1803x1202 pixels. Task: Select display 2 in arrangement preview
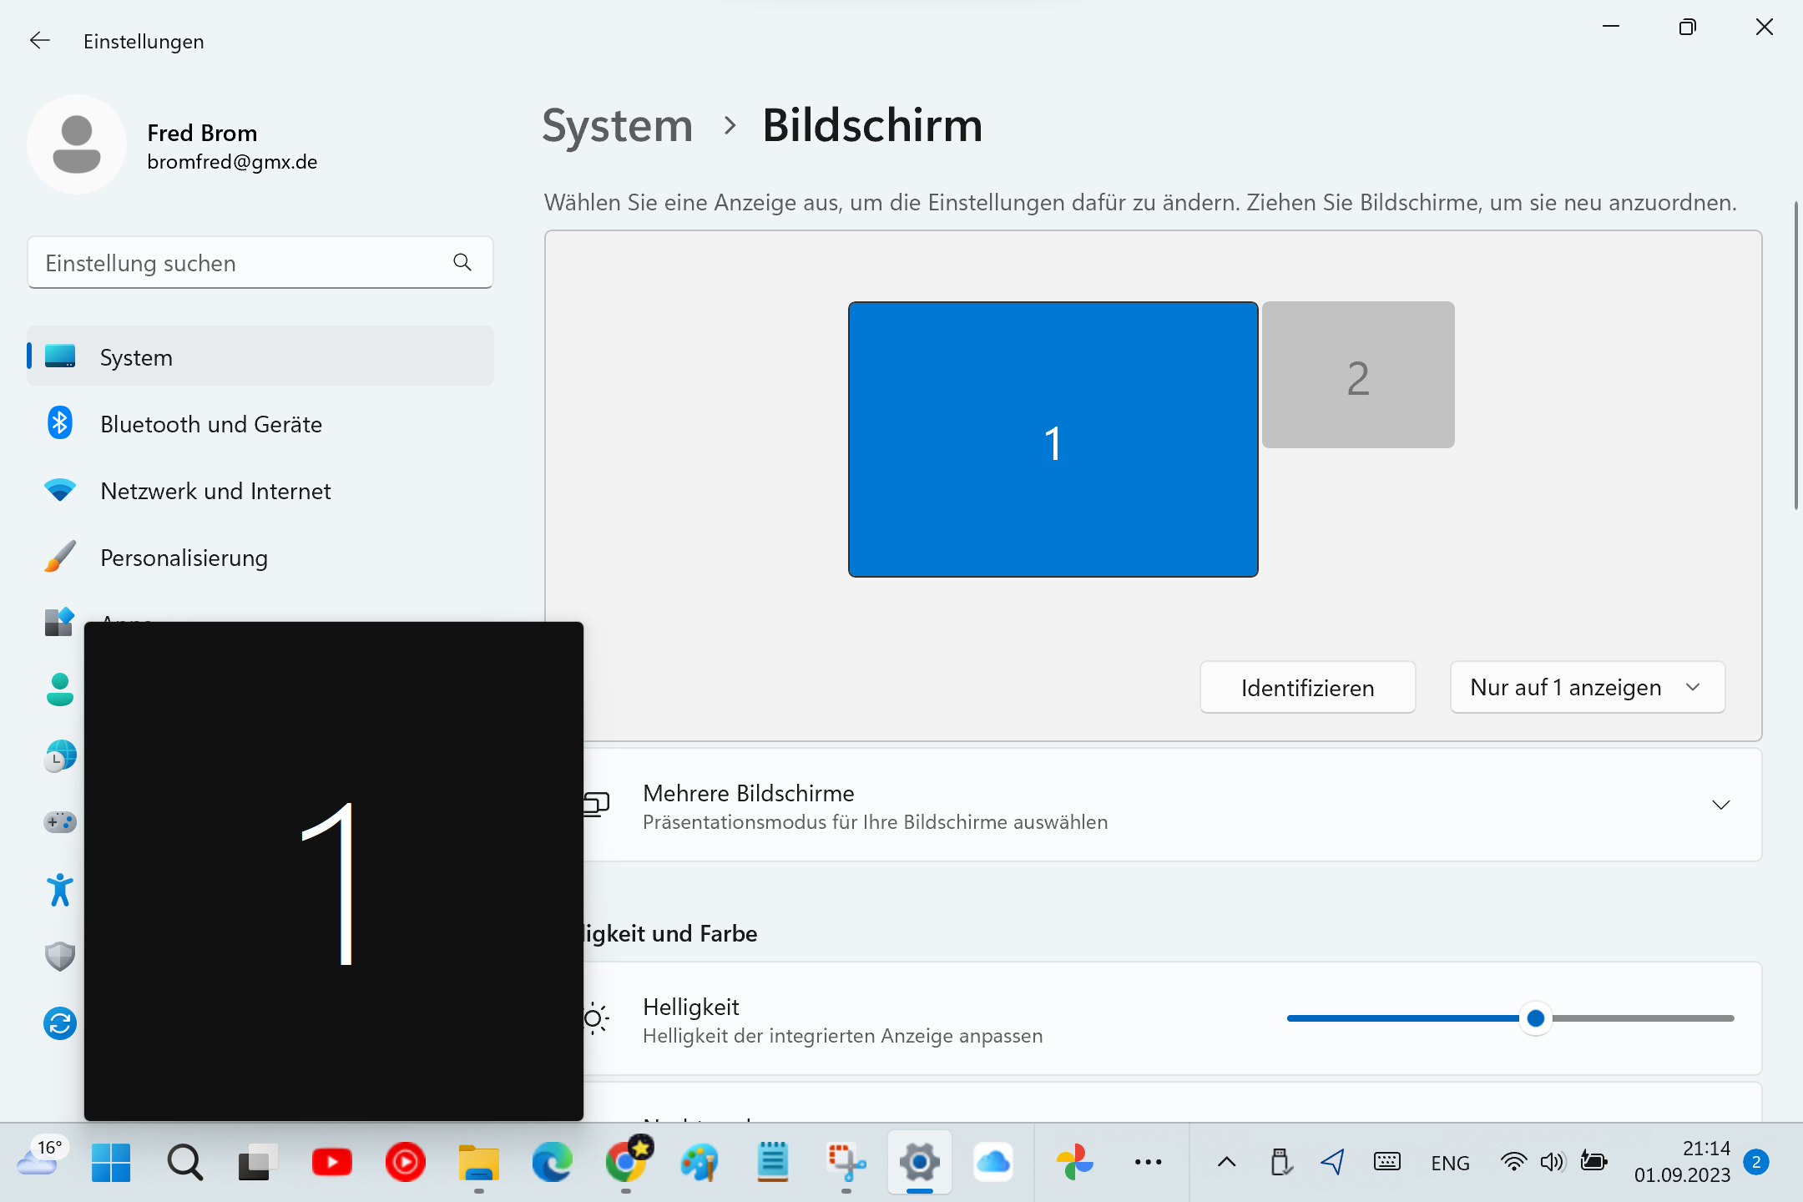click(1358, 376)
